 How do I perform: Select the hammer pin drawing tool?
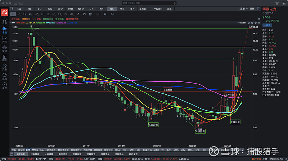[66, 14]
